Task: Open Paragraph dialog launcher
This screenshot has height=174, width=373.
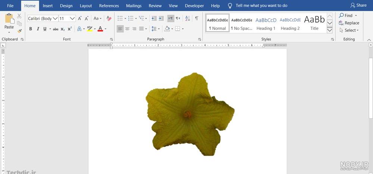Action: click(x=200, y=39)
